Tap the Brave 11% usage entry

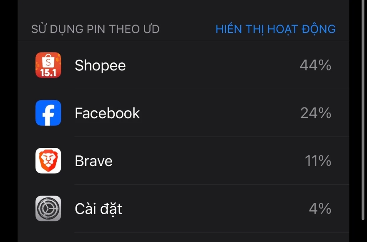tap(183, 161)
